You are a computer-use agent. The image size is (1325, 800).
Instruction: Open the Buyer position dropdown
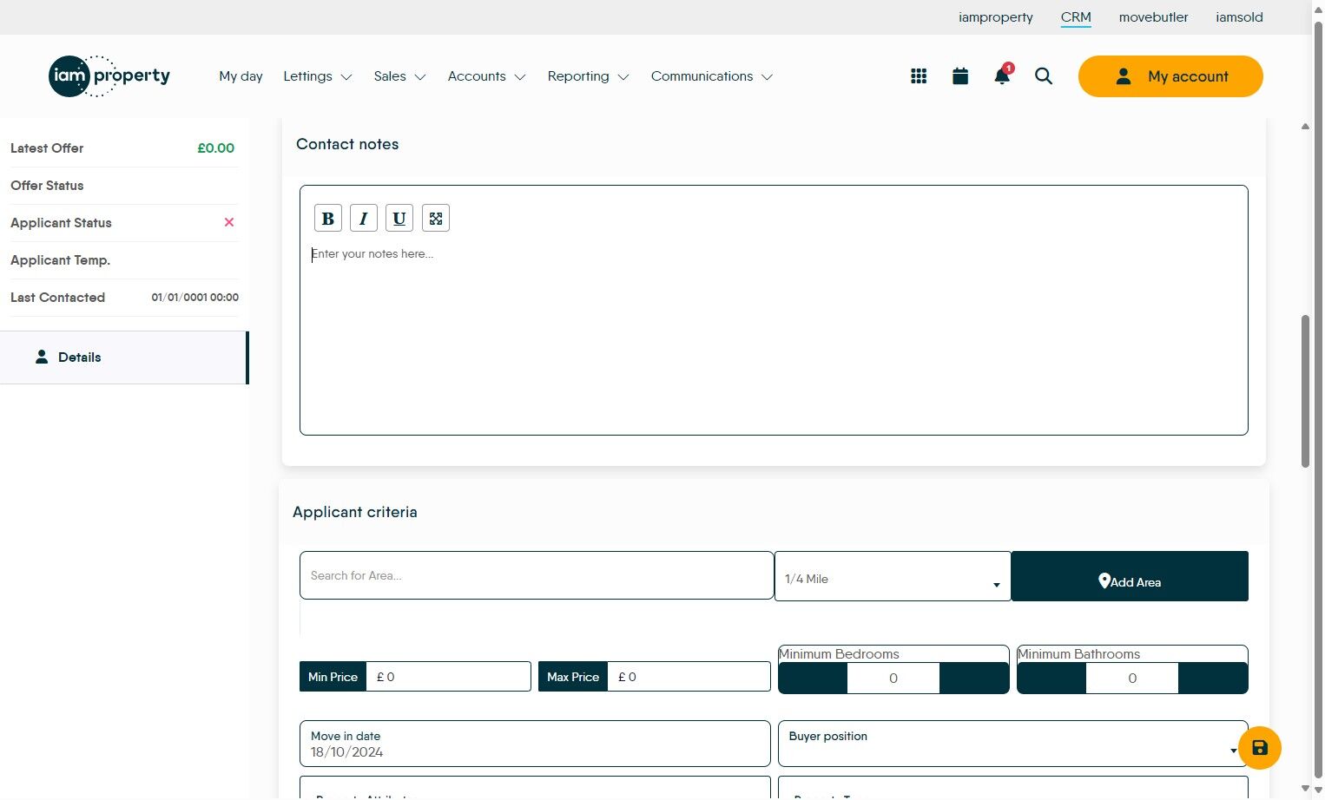pos(1012,744)
